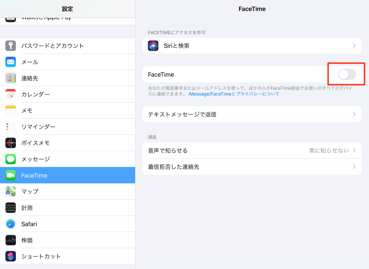Select リマインダー in settings sidebar

67,127
